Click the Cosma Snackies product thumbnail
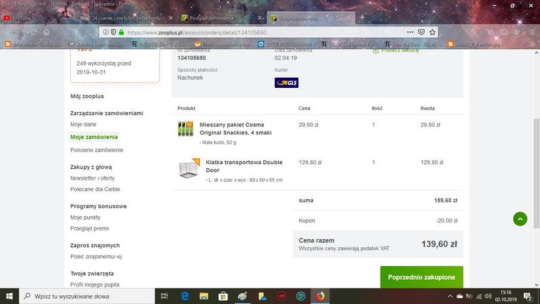Image resolution: width=540 pixels, height=304 pixels. [x=186, y=129]
